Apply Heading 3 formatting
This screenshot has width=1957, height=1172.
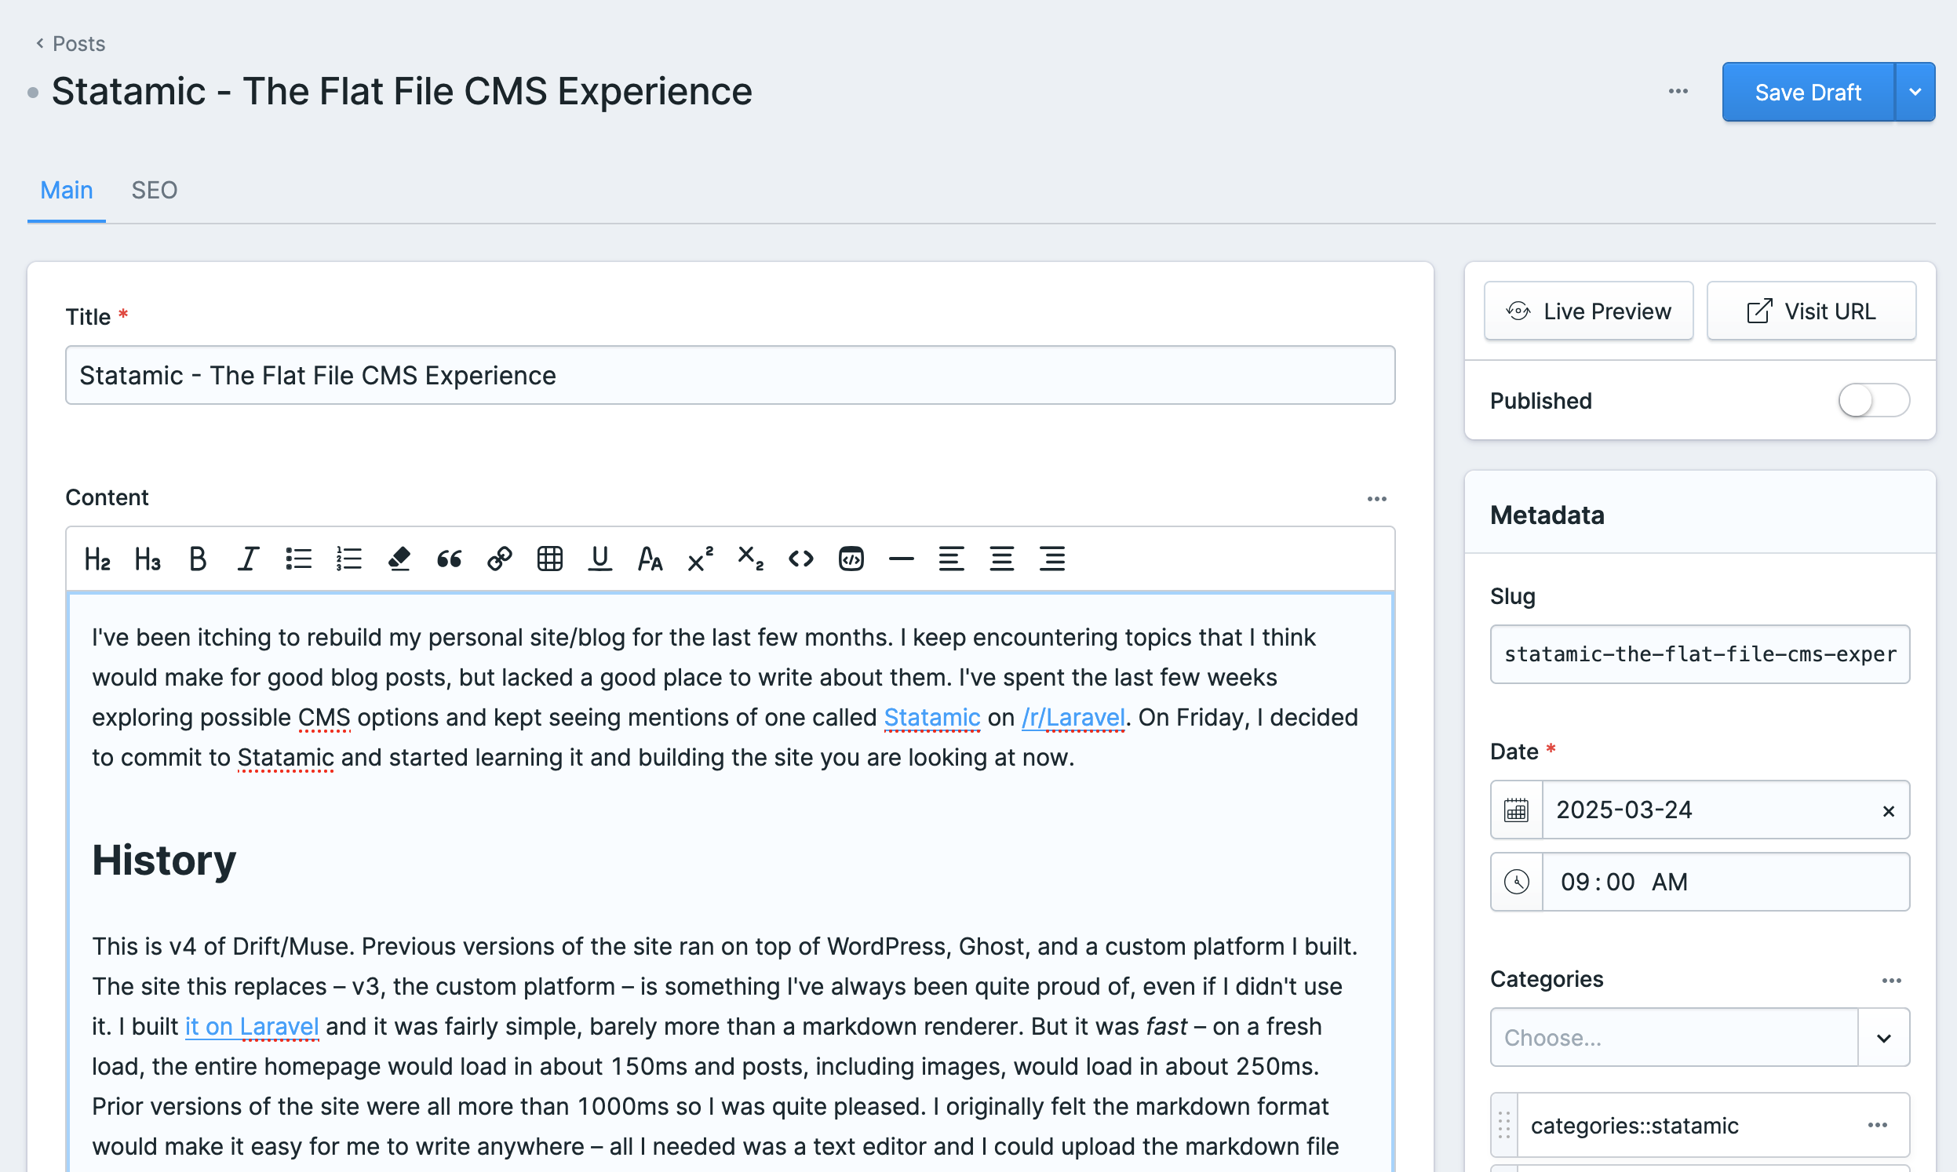coord(148,559)
